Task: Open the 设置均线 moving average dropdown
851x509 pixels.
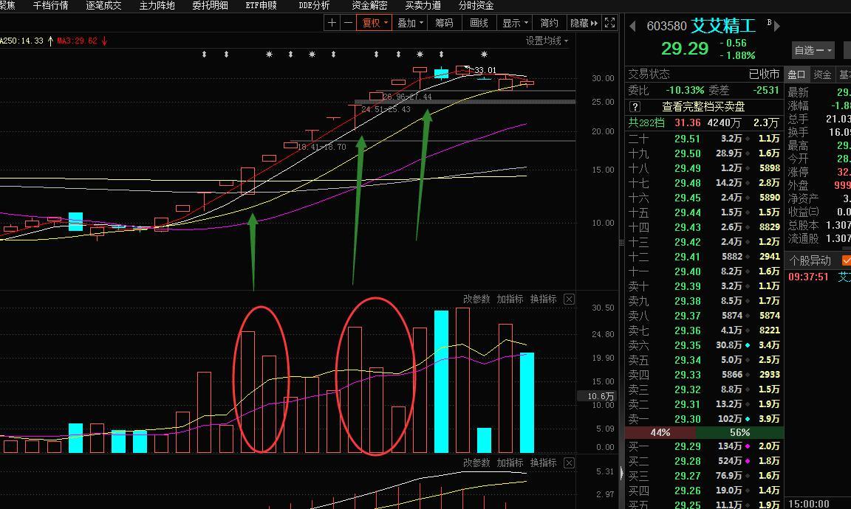Action: tap(547, 41)
